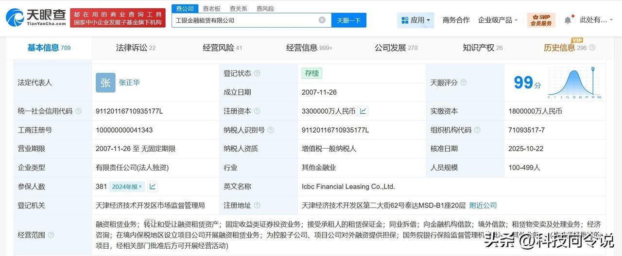
Task: Click 张 avatar of legal representative
Action: click(105, 83)
